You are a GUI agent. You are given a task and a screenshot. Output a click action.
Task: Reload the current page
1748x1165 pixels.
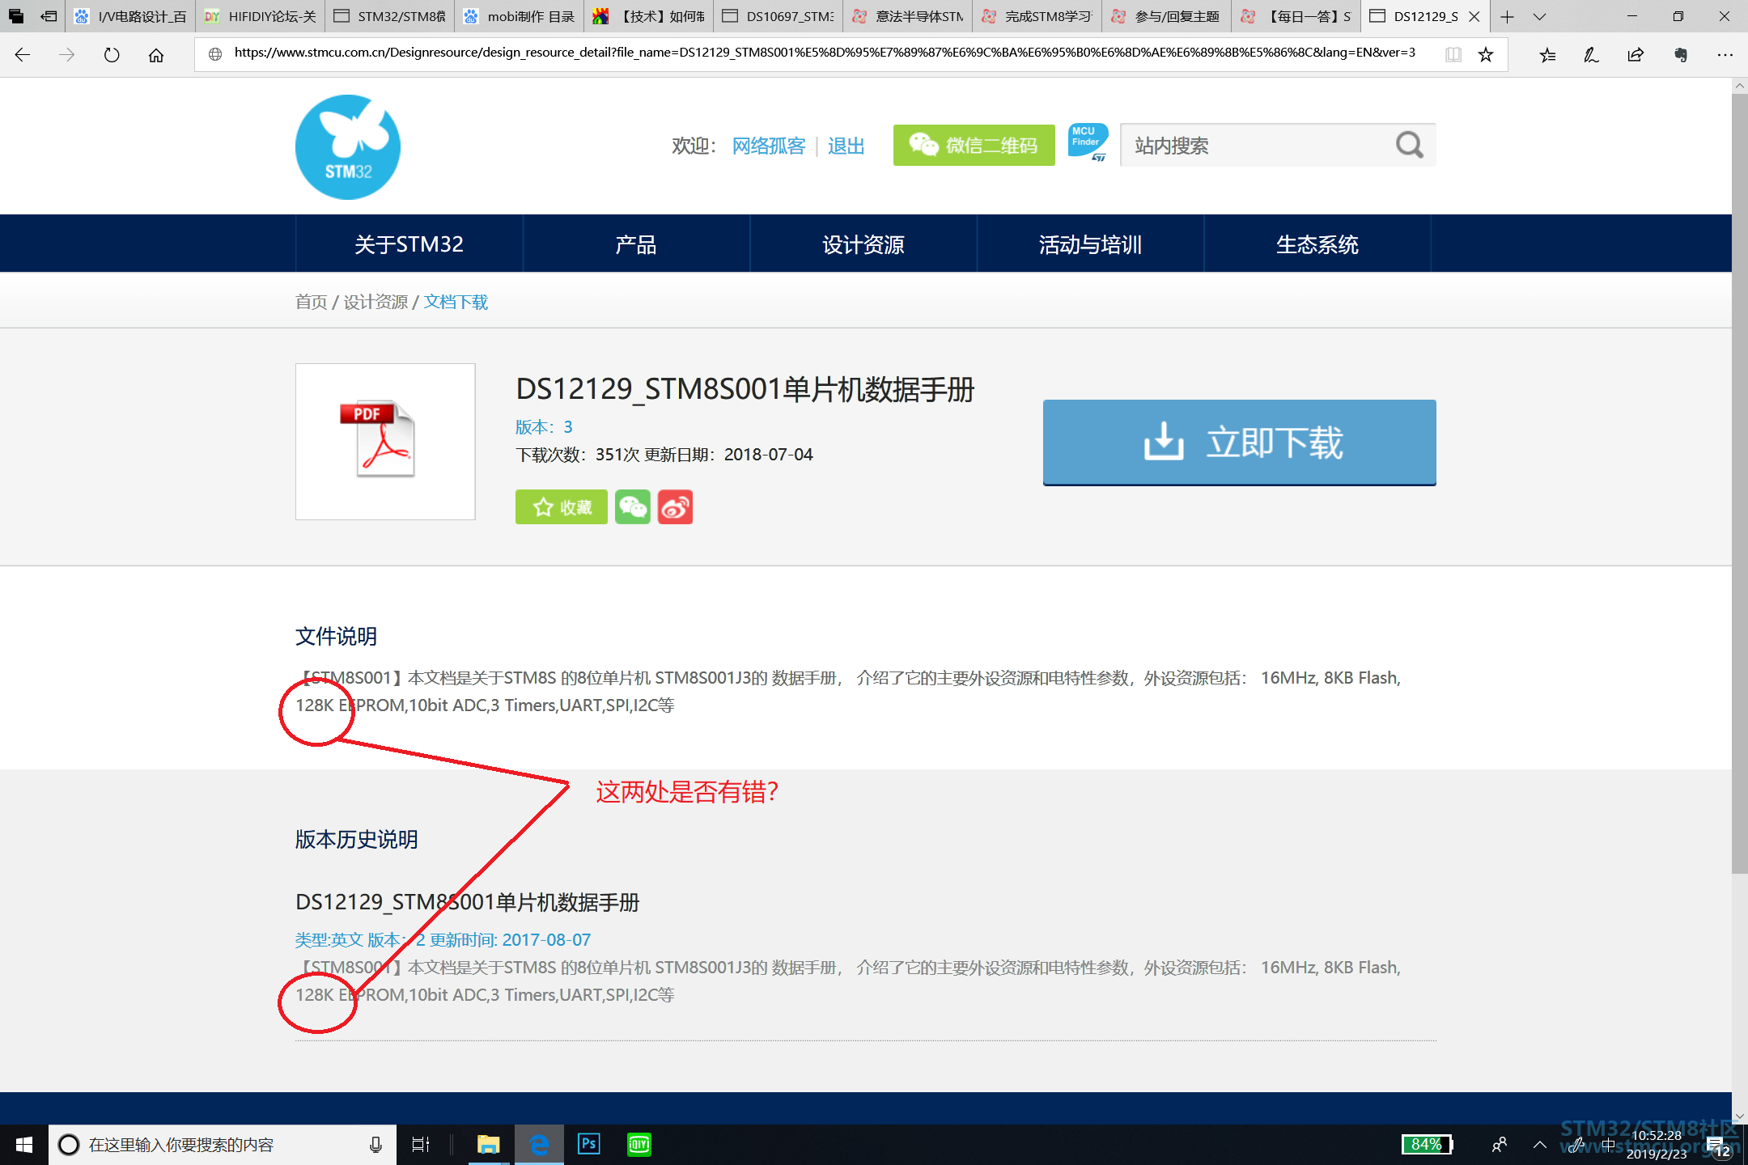pos(112,54)
